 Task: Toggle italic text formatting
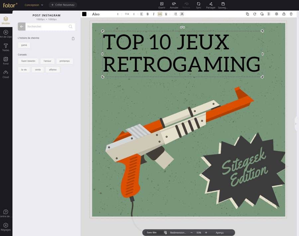pos(153,14)
